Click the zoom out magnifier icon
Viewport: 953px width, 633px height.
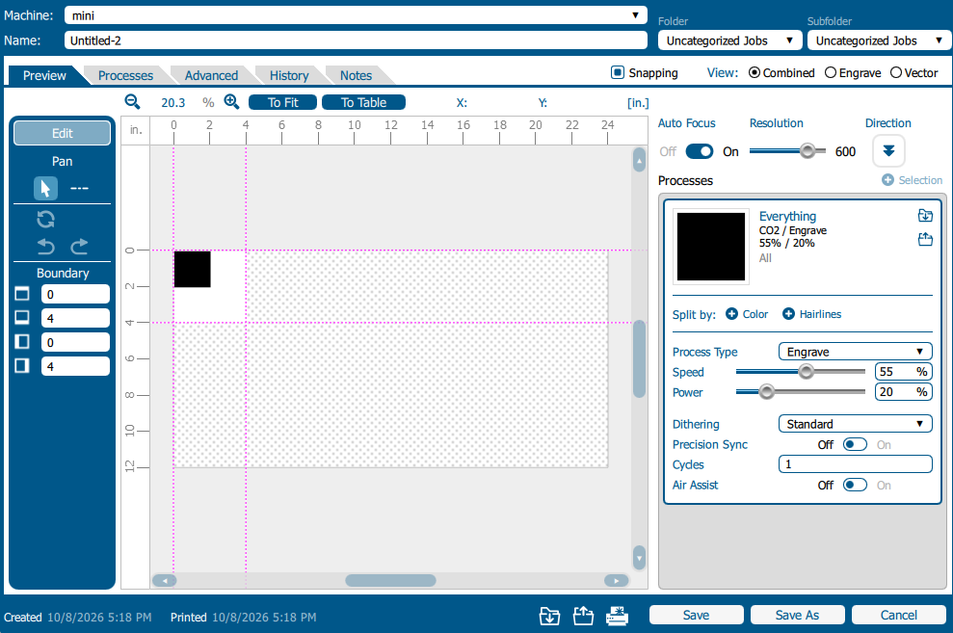pos(132,102)
